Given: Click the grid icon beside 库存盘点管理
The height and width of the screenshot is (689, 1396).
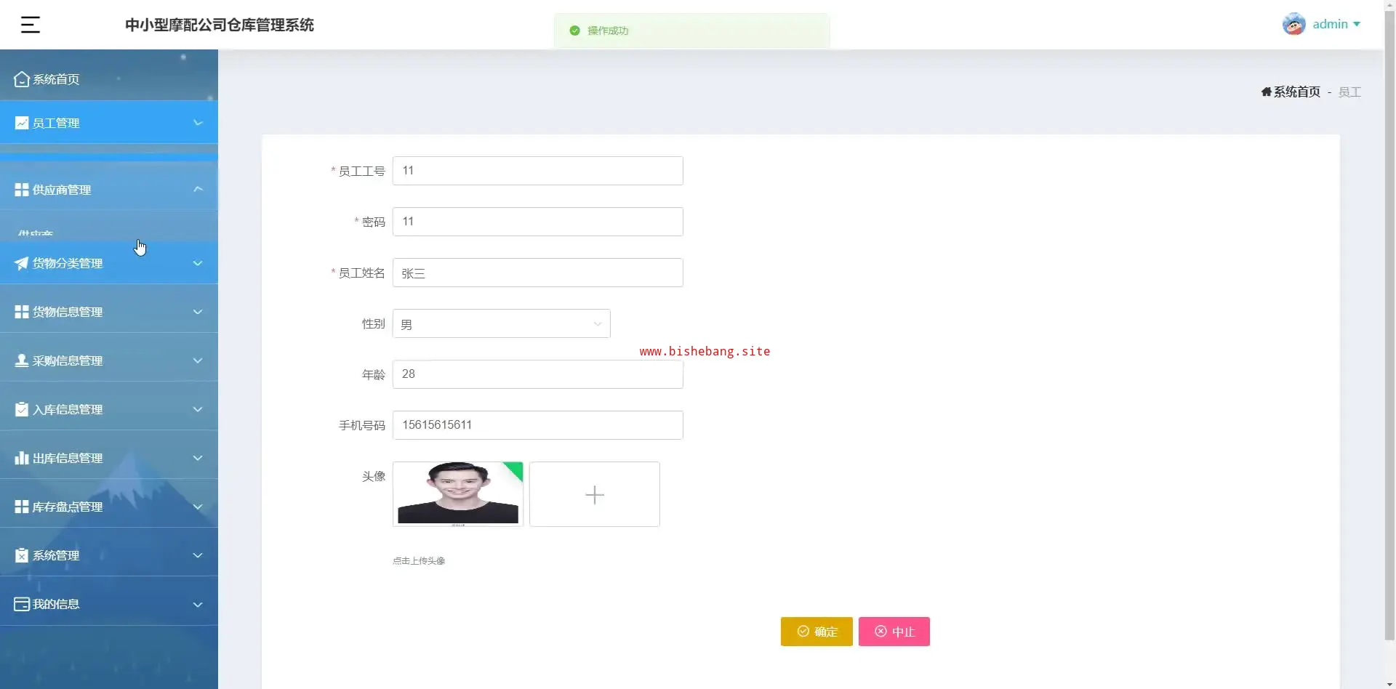Looking at the screenshot, I should click(x=22, y=507).
